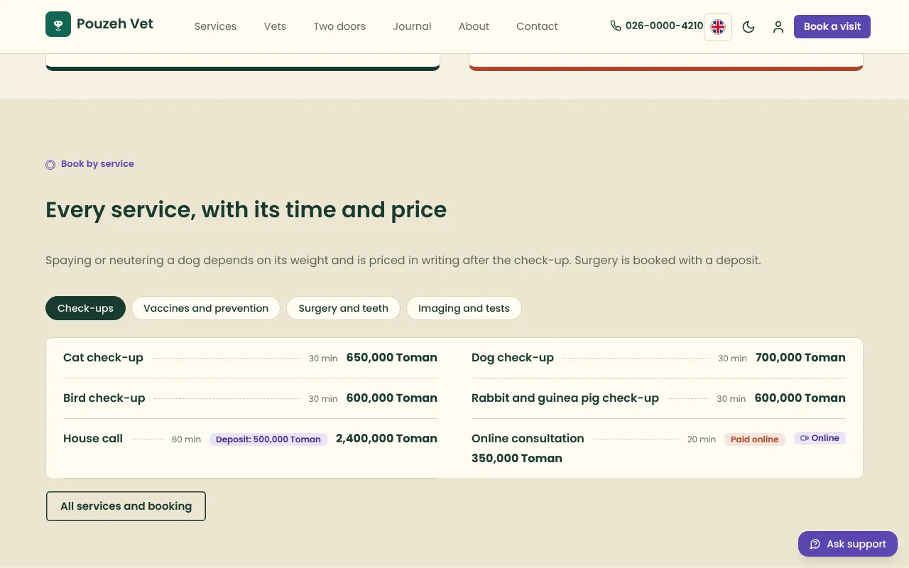Open the Journal navigation link

click(x=412, y=26)
